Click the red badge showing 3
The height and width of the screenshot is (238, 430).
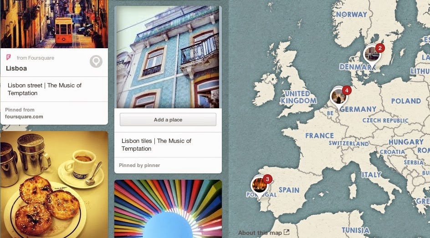click(267, 179)
